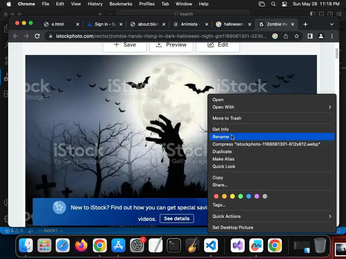Toggle Chrome side panel
This screenshot has width=346, height=259.
tap(310, 36)
